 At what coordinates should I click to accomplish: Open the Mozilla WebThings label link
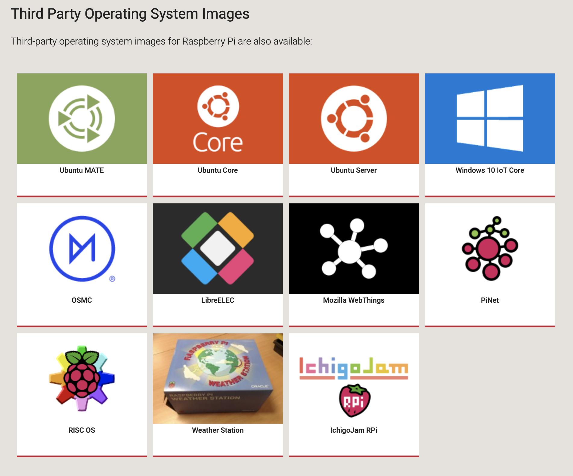tap(354, 300)
